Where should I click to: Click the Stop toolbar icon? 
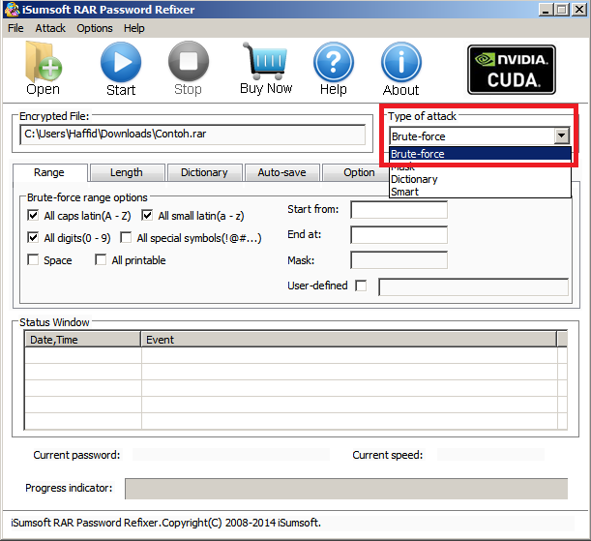click(x=188, y=61)
